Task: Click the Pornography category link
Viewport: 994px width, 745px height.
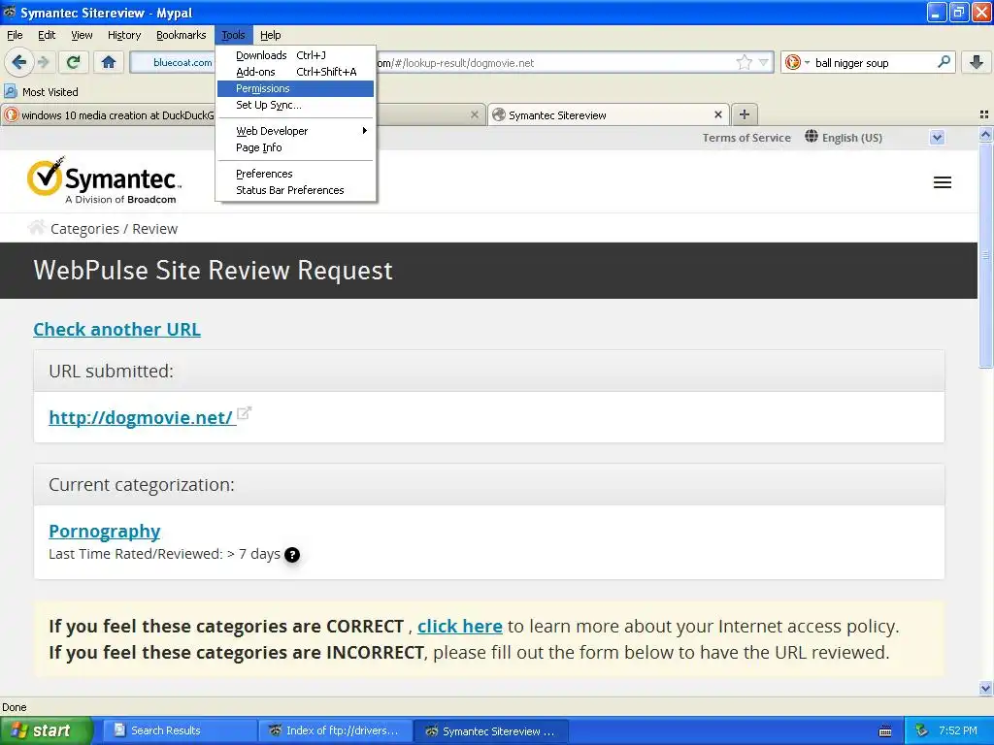Action: pyautogui.click(x=105, y=531)
